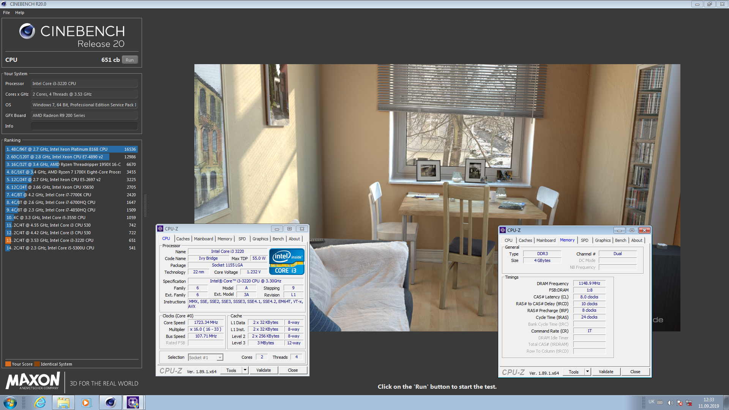The height and width of the screenshot is (410, 729).
Task: Click the Run button for CPU test
Action: [x=130, y=60]
